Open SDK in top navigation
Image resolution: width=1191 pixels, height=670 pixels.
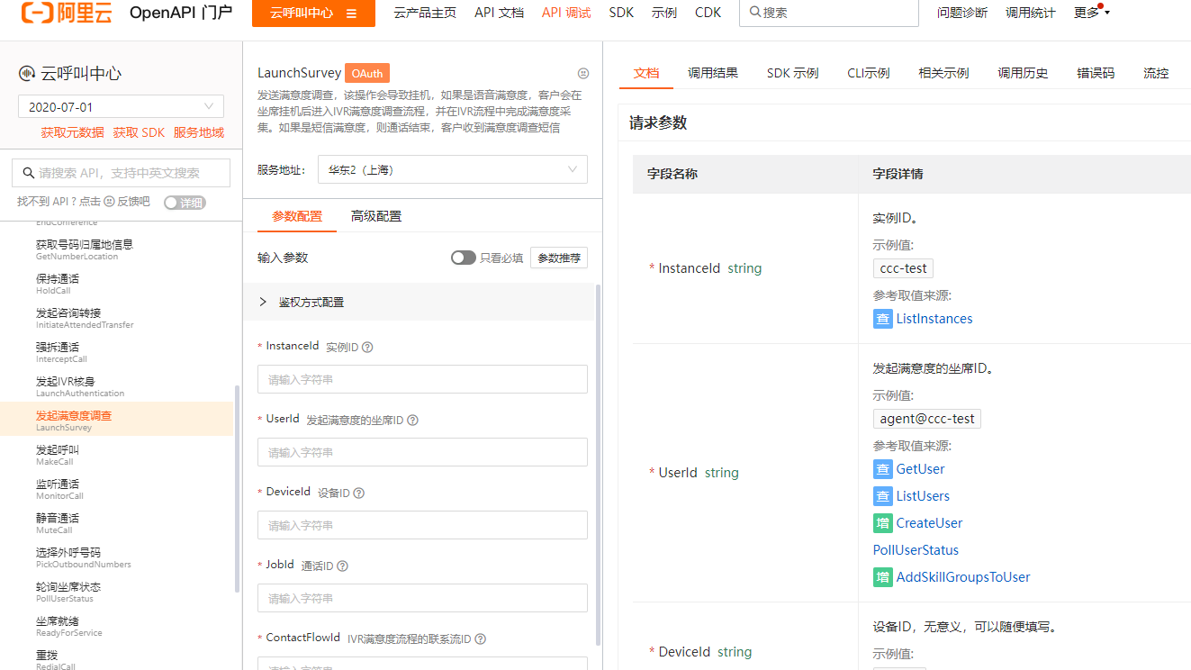(621, 13)
